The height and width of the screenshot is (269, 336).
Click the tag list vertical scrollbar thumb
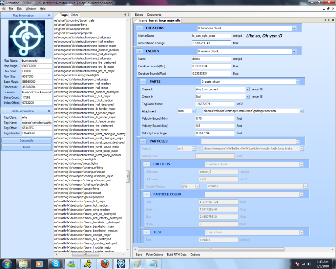(128, 176)
